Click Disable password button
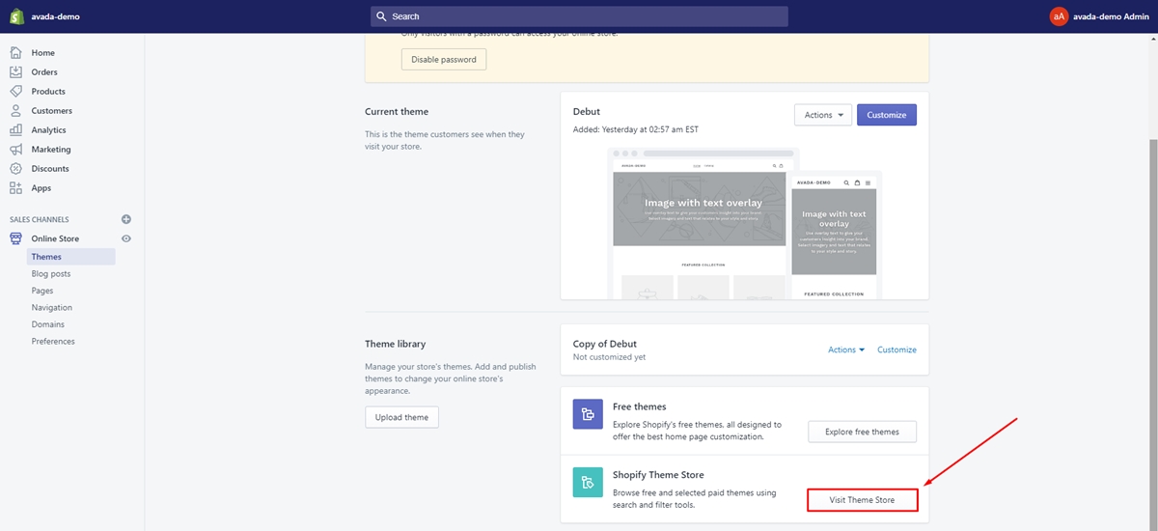Viewport: 1158px width, 531px height. point(444,59)
